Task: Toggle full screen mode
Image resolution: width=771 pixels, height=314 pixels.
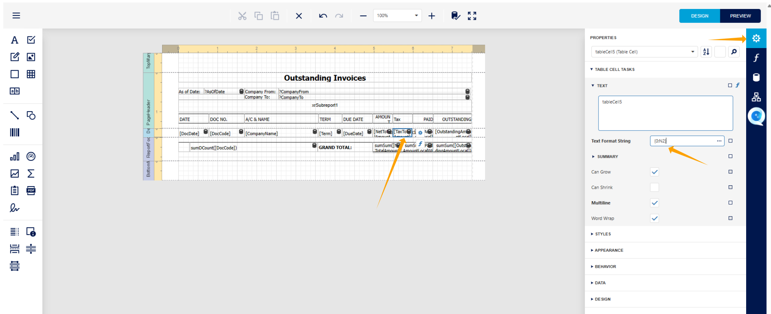Action: [x=472, y=16]
